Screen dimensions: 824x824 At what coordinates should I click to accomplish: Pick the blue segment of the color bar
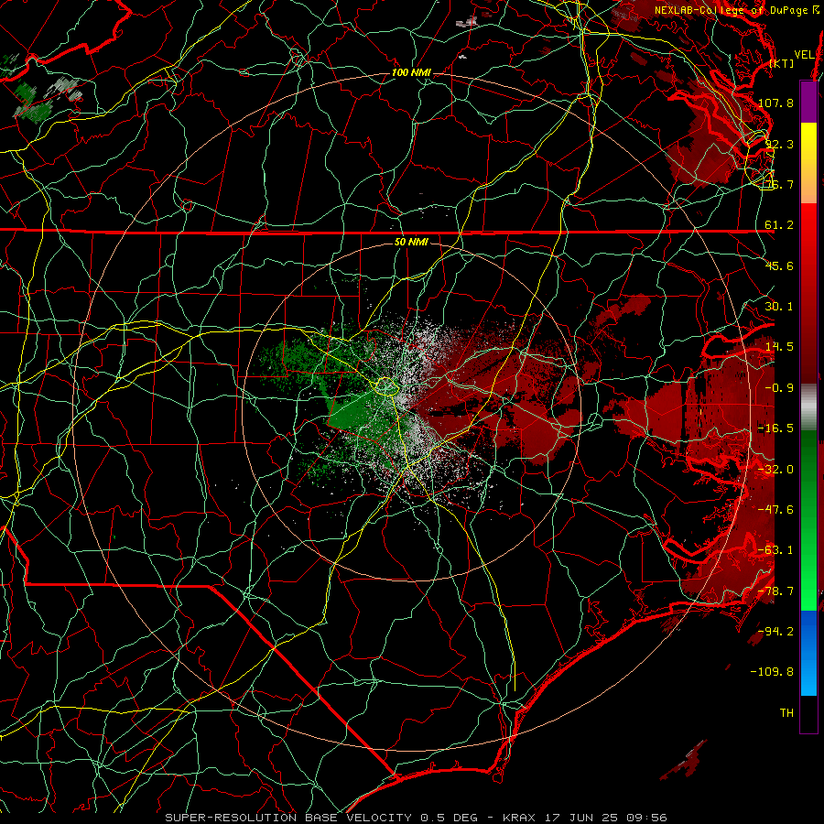click(x=808, y=652)
